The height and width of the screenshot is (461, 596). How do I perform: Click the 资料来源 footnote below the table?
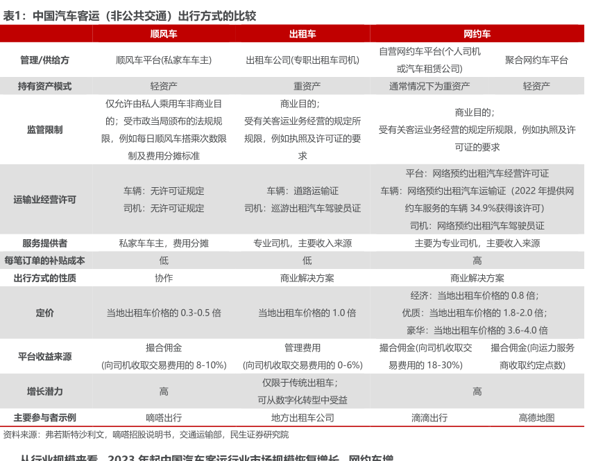click(146, 435)
